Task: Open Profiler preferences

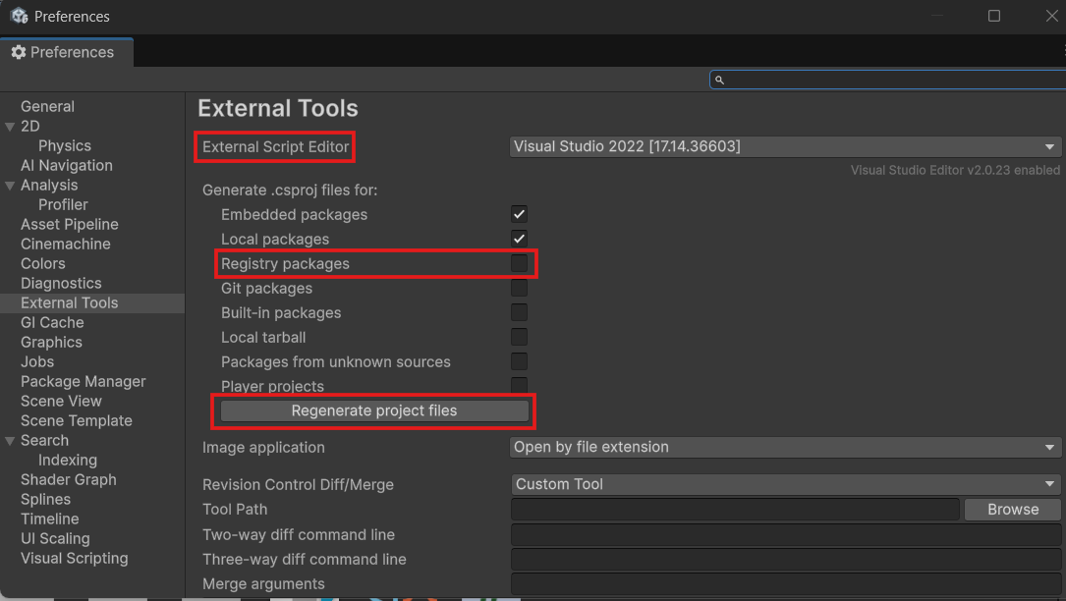Action: (63, 204)
